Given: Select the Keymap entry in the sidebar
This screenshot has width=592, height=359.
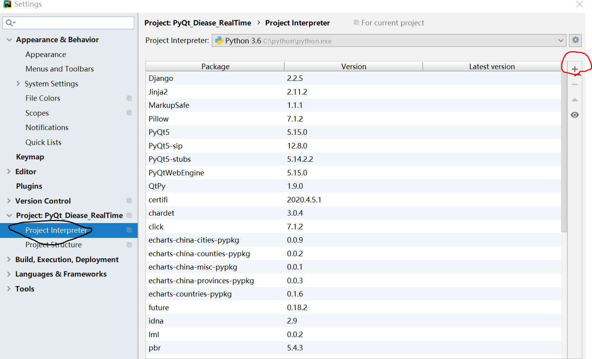Looking at the screenshot, I should click(30, 157).
